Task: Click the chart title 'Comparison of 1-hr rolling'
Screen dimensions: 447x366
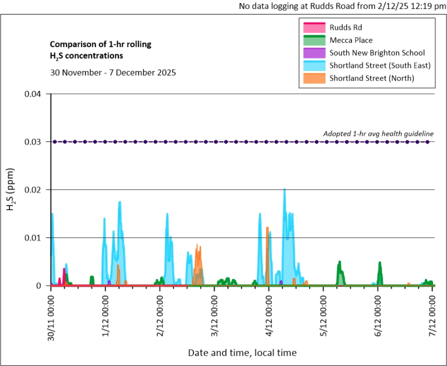Action: click(x=101, y=44)
